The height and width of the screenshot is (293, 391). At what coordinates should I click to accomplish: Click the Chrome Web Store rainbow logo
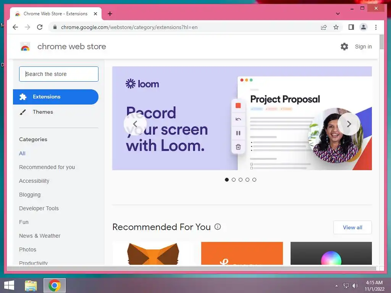tap(25, 47)
